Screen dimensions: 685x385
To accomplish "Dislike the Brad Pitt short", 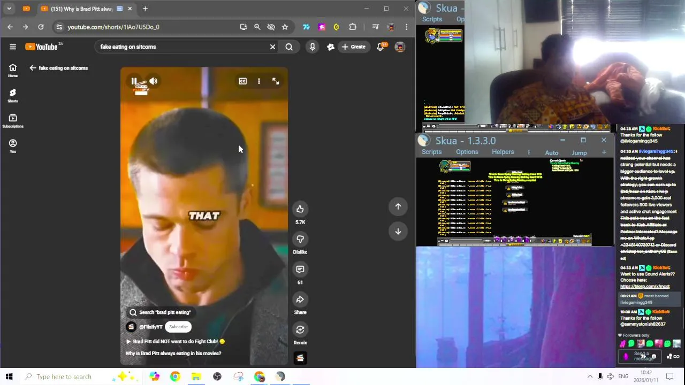I will coord(300,239).
